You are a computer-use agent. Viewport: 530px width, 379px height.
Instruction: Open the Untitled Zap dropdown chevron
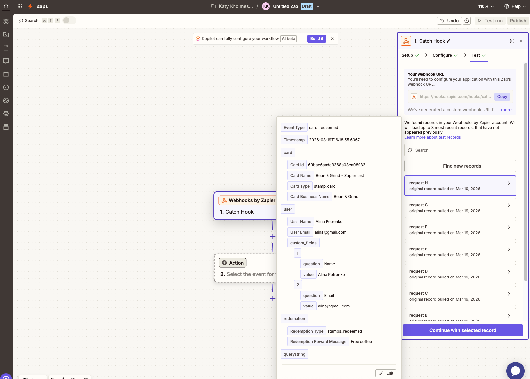[x=318, y=6]
